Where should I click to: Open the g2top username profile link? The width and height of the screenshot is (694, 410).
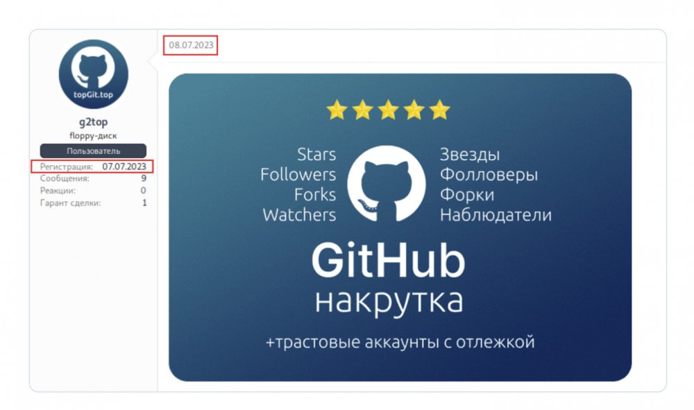(x=94, y=121)
